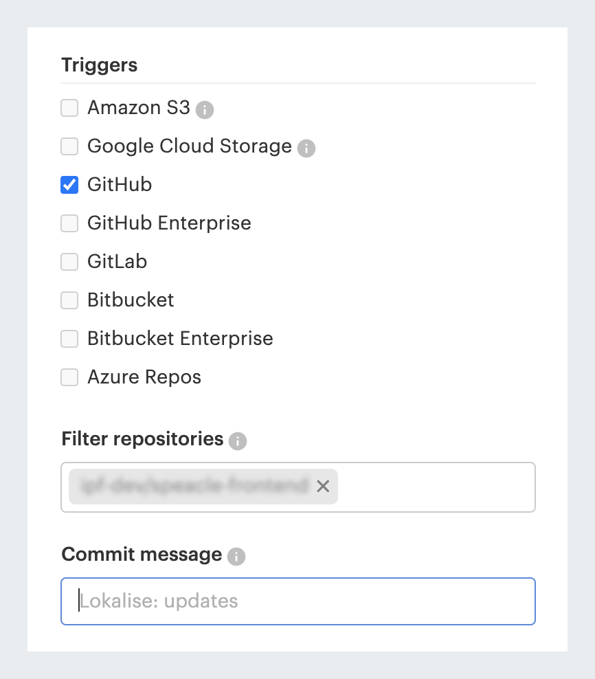Click the info icon next to Amazon S3
The width and height of the screenshot is (595, 679).
(x=204, y=109)
